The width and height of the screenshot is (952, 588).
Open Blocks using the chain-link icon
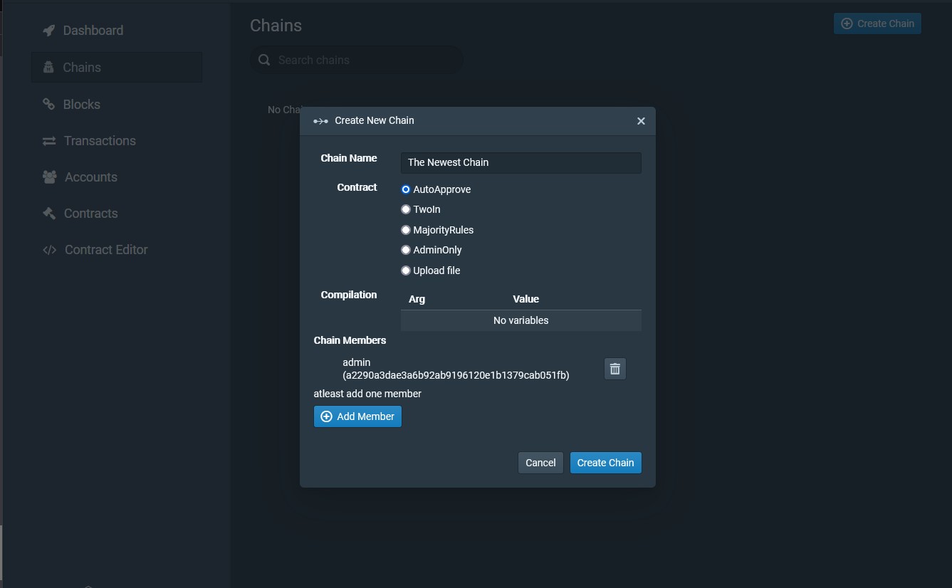point(48,104)
